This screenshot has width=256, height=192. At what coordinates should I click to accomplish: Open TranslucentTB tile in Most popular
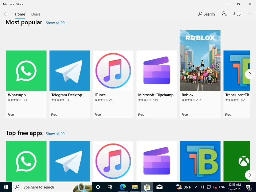(237, 84)
